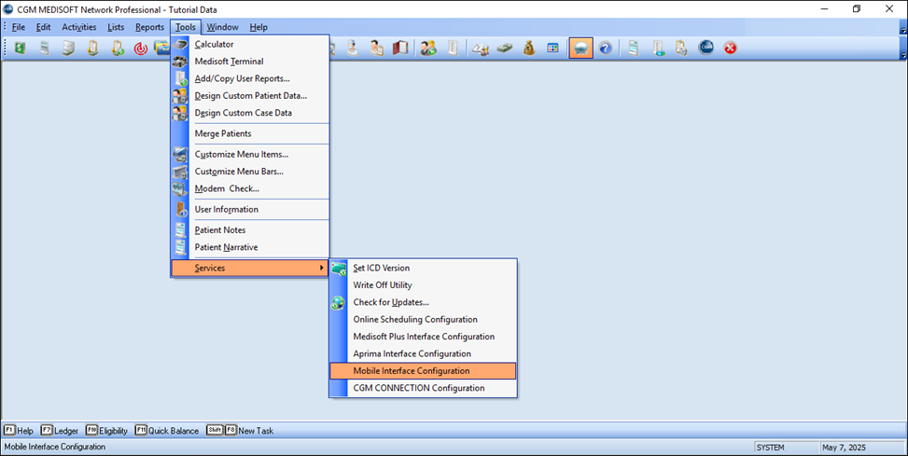This screenshot has width=908, height=456.
Task: Collapse the open Tools menu
Action: 186,27
